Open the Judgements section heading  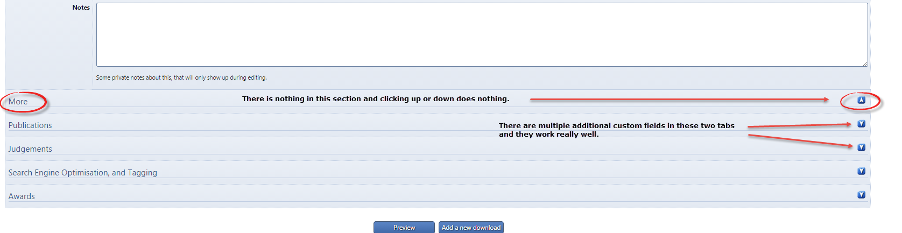tap(30, 149)
